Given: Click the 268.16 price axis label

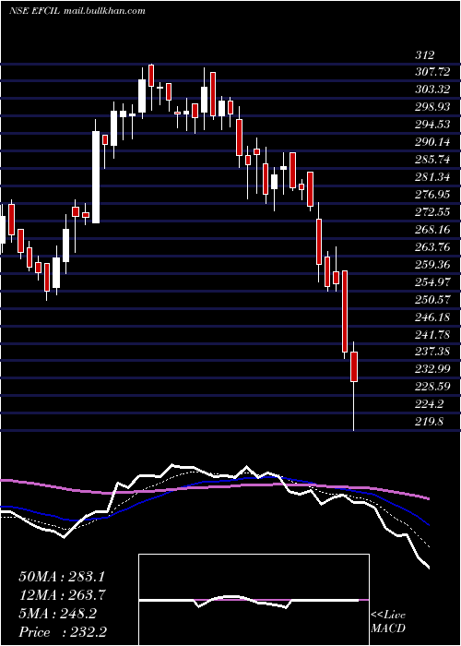Looking at the screenshot, I should 432,230.
